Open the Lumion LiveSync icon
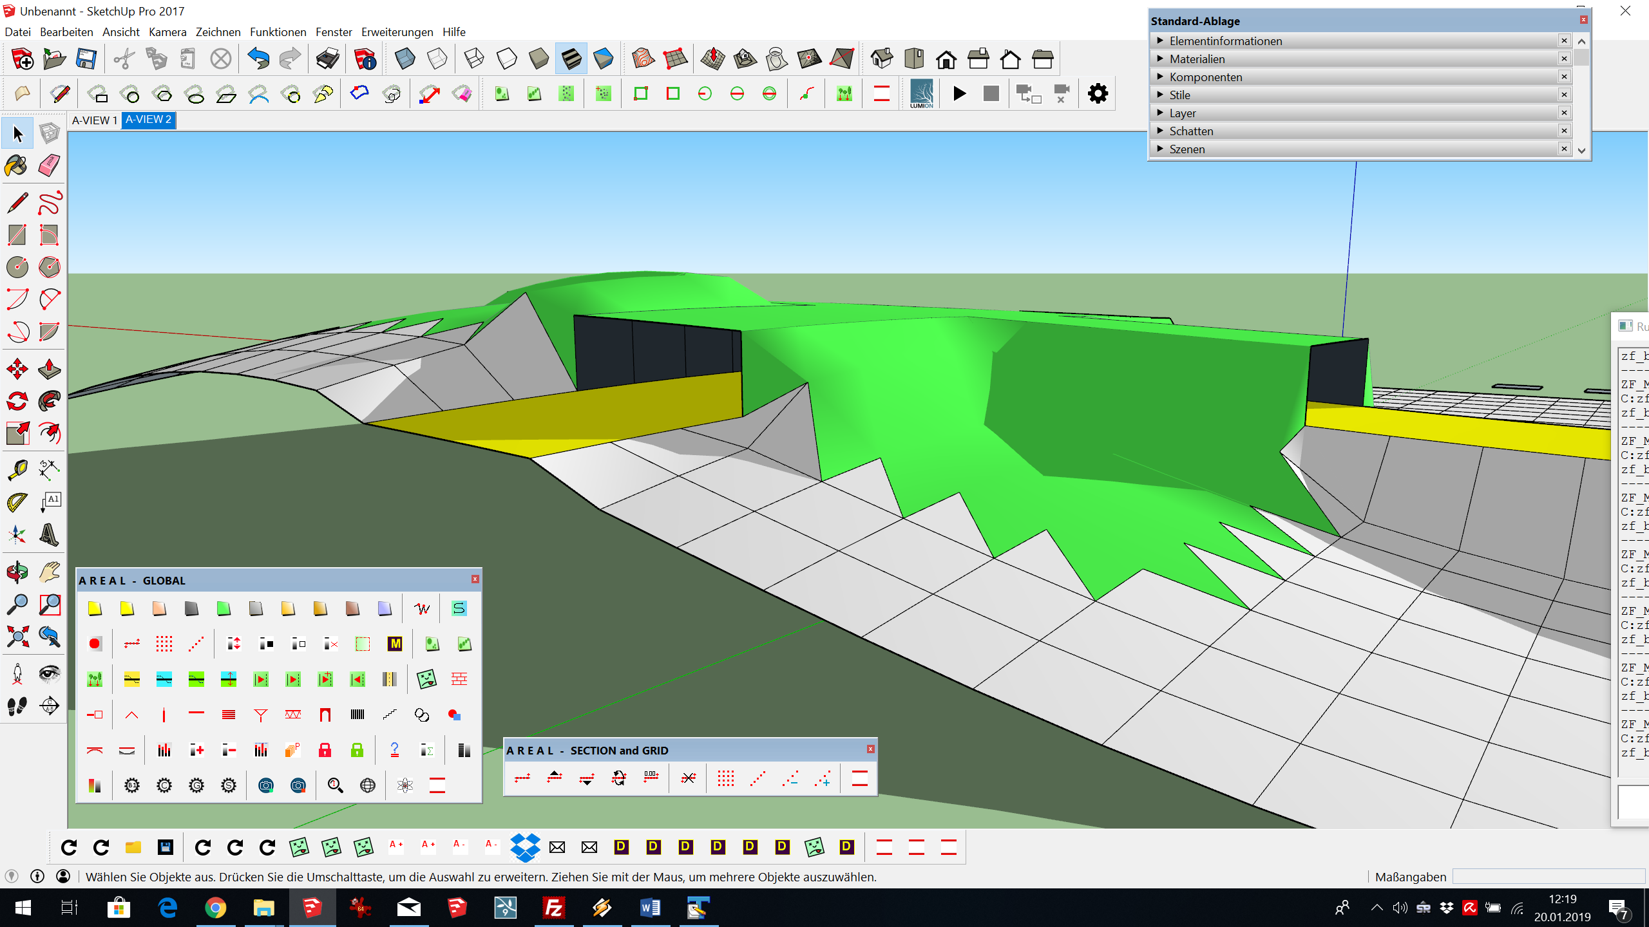The height and width of the screenshot is (927, 1649). (921, 94)
